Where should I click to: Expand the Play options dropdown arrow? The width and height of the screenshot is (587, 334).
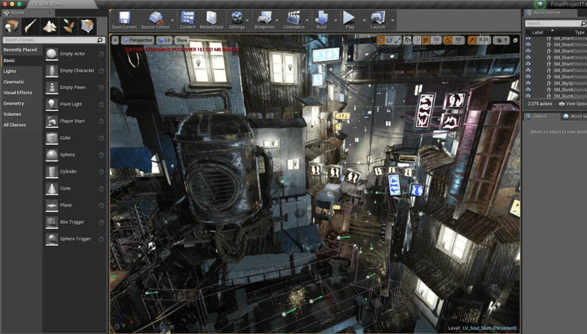pyautogui.click(x=364, y=20)
